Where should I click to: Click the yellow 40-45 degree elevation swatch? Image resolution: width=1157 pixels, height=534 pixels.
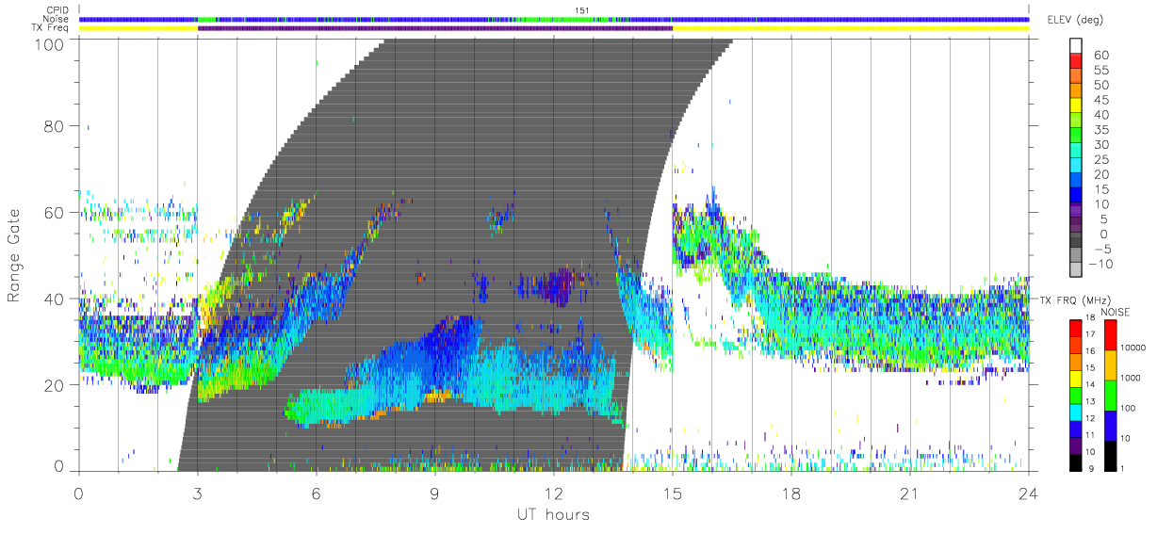(1076, 105)
